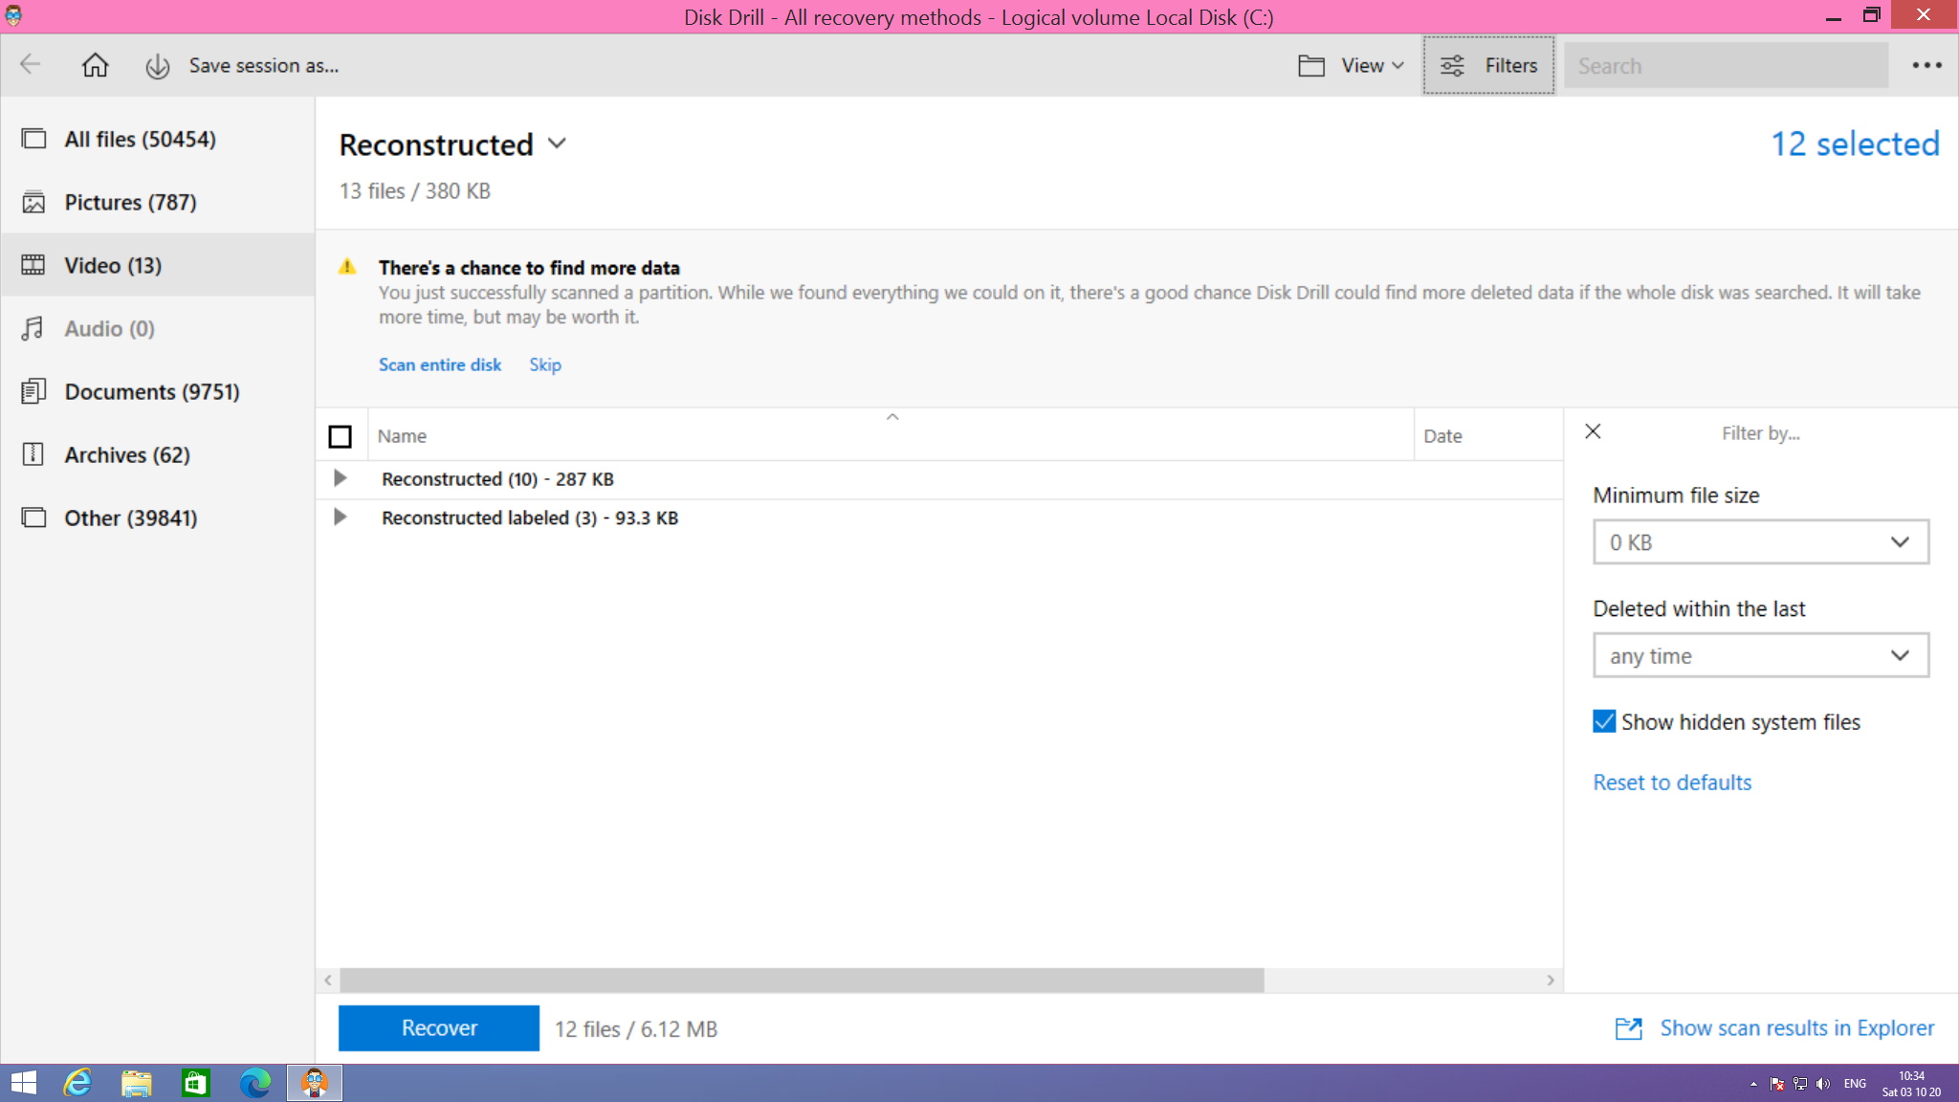Open the Home screen icon
This screenshot has width=1959, height=1102.
(95, 65)
